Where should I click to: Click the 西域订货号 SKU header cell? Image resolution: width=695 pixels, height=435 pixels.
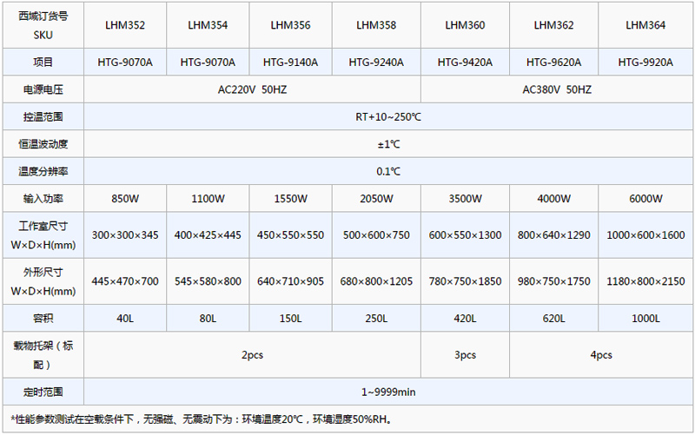pyautogui.click(x=43, y=26)
